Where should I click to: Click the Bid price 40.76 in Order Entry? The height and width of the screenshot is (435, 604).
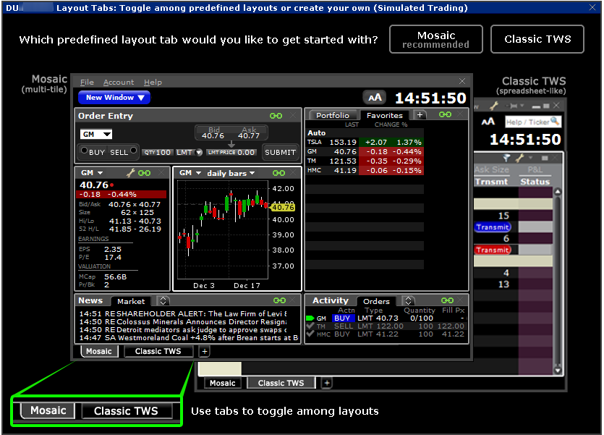(213, 135)
